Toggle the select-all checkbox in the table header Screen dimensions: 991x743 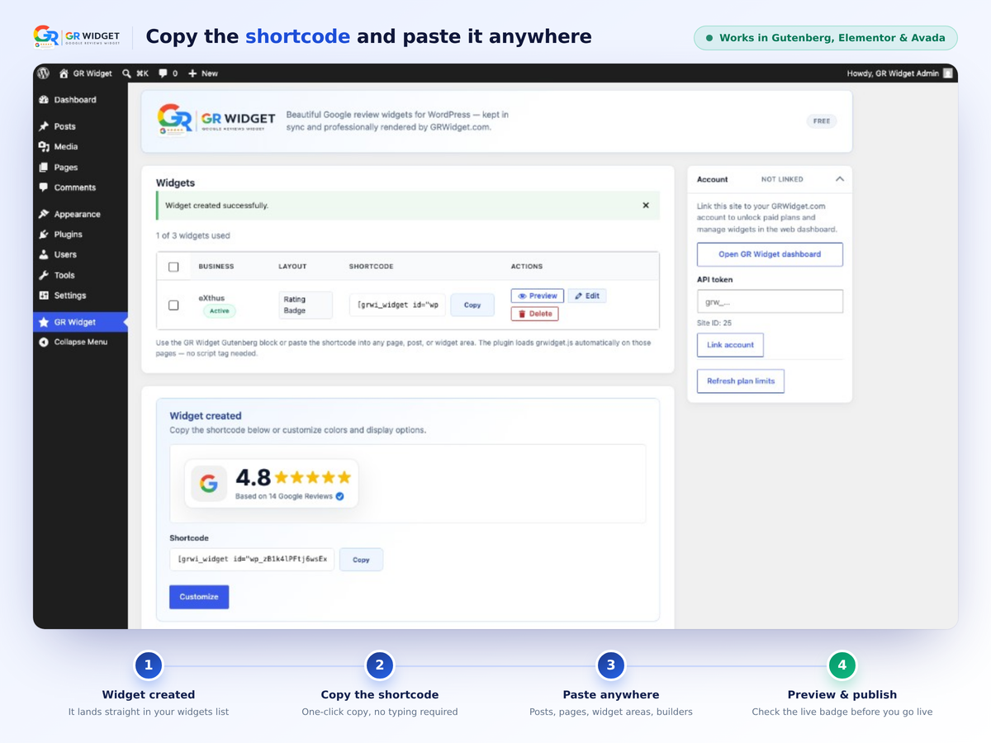coord(173,267)
